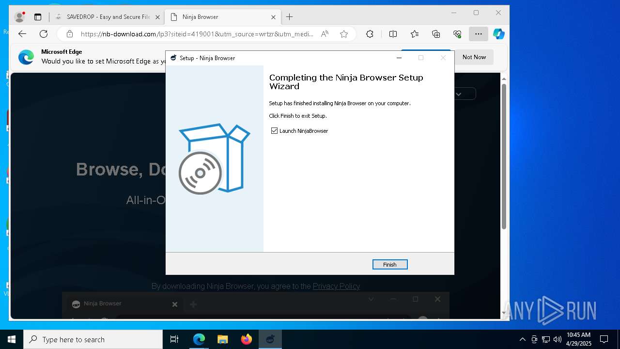This screenshot has height=349, width=620.
Task: Select Ninja Browser setup taskbar icon
Action: (x=270, y=339)
